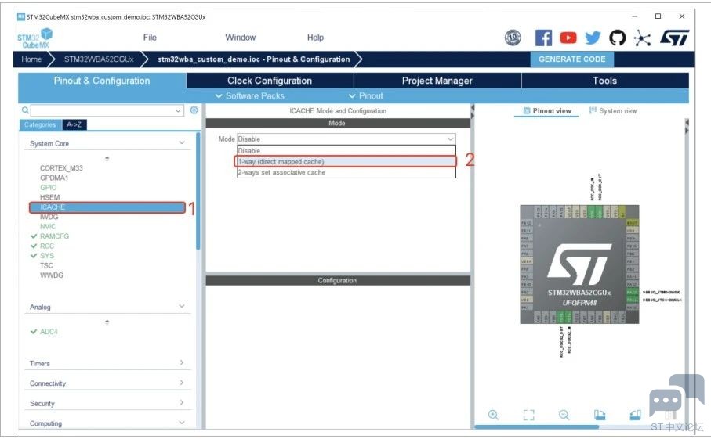Open the peripheral search combo box arrow
This screenshot has width=711, height=439.
pos(178,110)
